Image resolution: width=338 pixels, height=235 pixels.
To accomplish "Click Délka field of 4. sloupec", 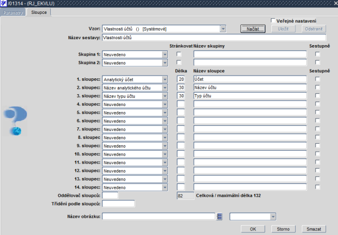I will [x=181, y=104].
